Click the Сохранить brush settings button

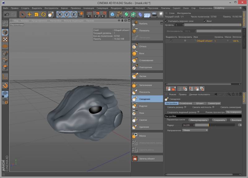[x=219, y=120]
